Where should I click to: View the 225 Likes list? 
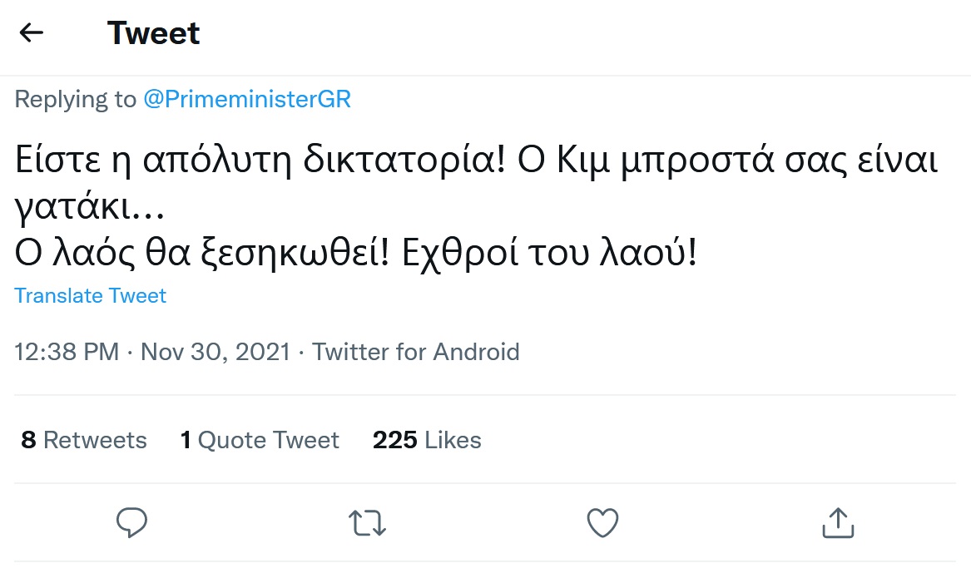427,440
